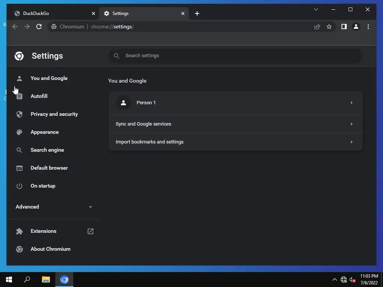Click the muted volume tray icon

pyautogui.click(x=352, y=280)
